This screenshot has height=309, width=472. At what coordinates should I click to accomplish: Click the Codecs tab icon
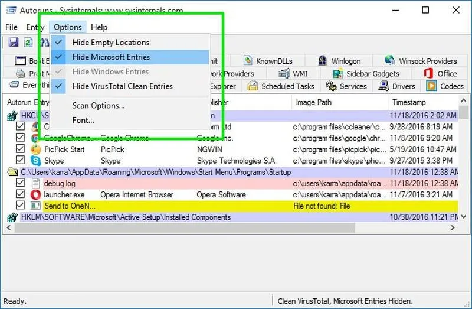point(431,86)
